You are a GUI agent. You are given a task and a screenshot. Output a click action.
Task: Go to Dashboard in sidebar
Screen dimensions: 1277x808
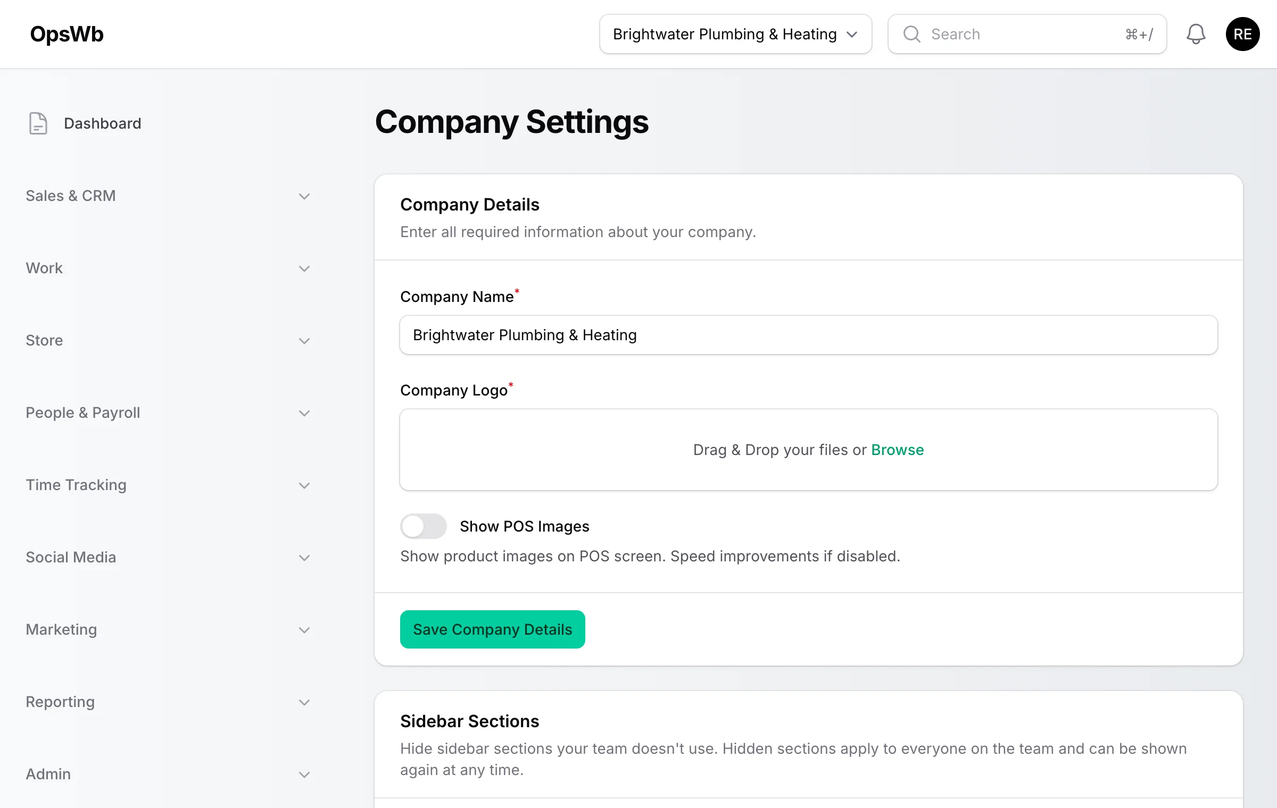tap(102, 123)
